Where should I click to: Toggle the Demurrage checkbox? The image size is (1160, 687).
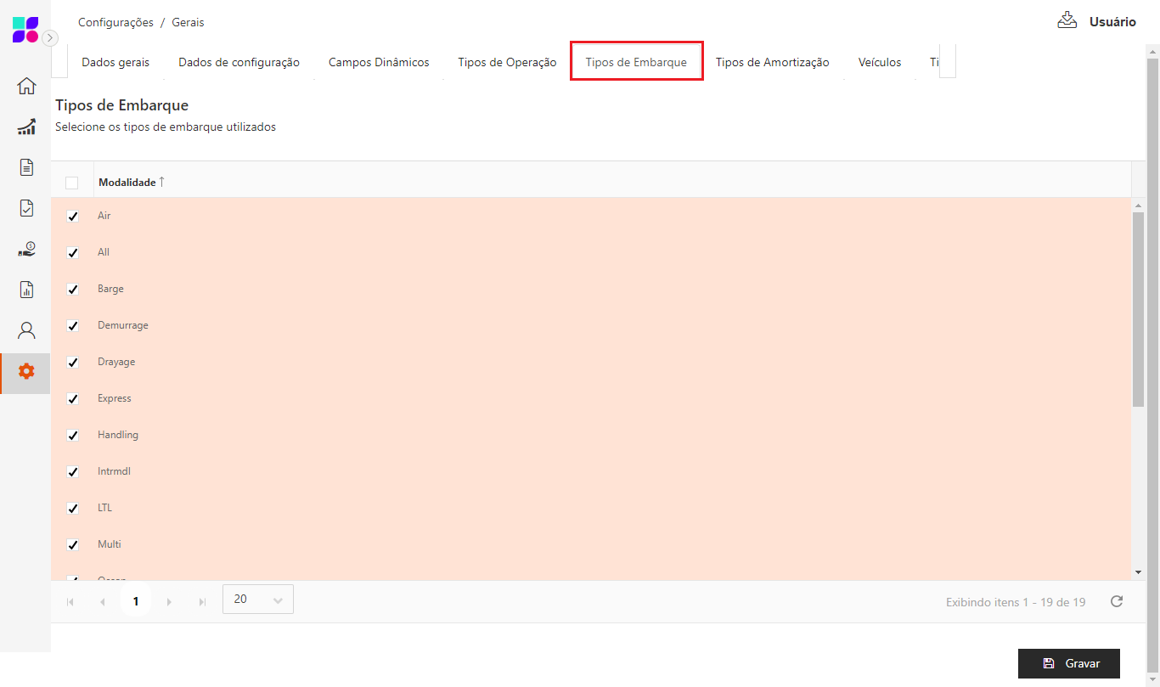point(72,326)
